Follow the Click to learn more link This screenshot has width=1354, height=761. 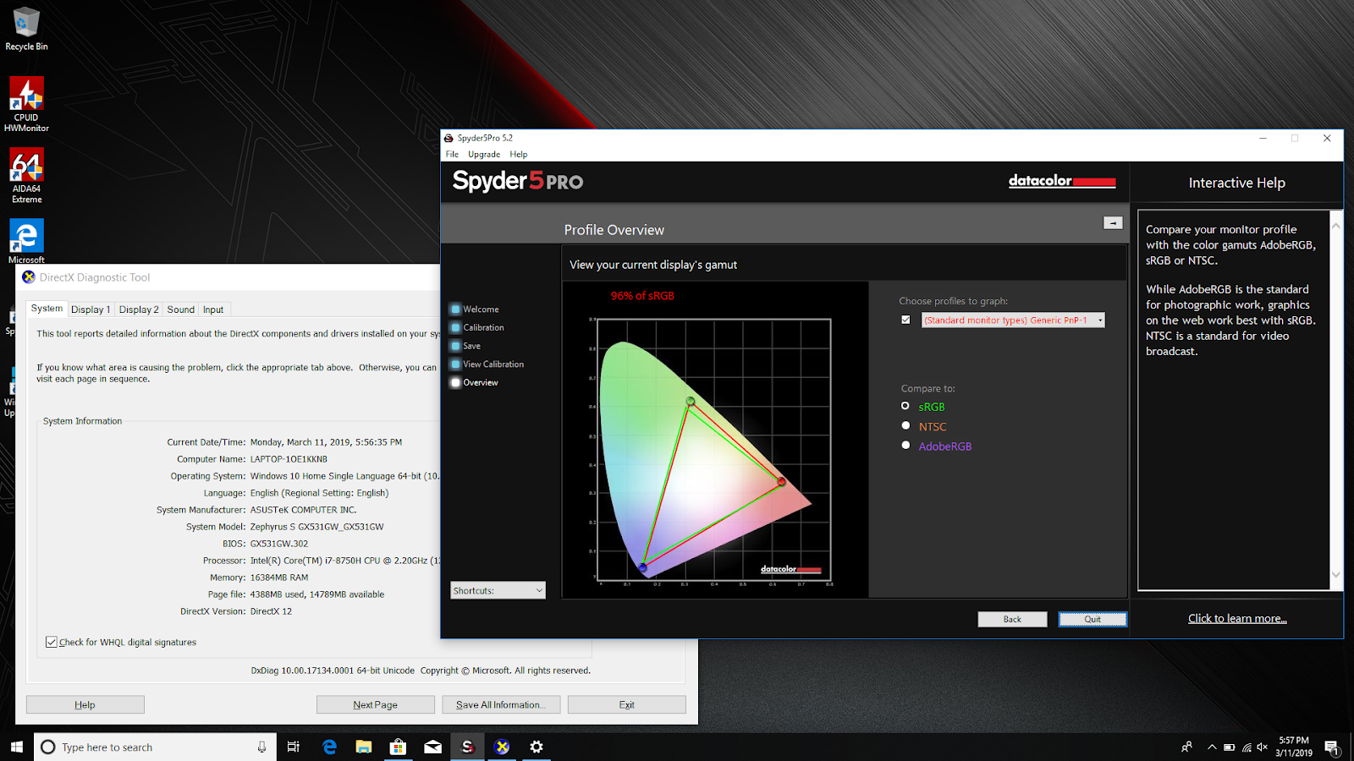[x=1237, y=618]
